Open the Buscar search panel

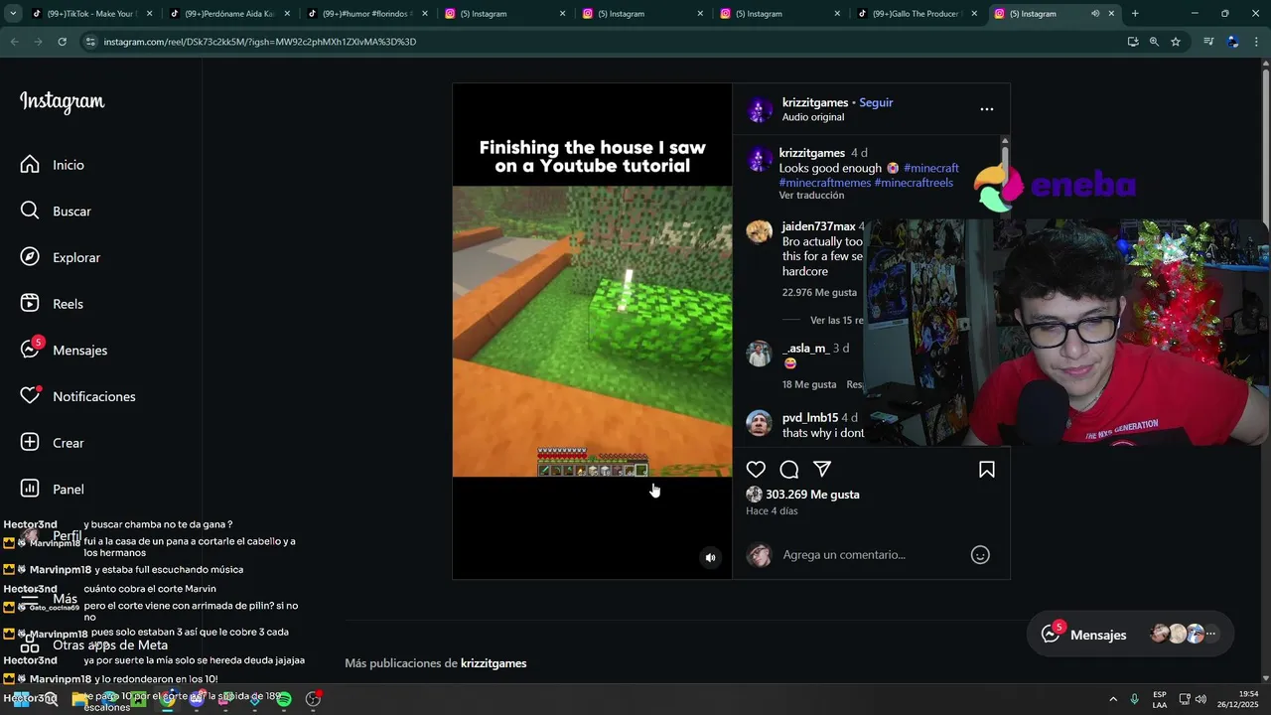click(56, 211)
